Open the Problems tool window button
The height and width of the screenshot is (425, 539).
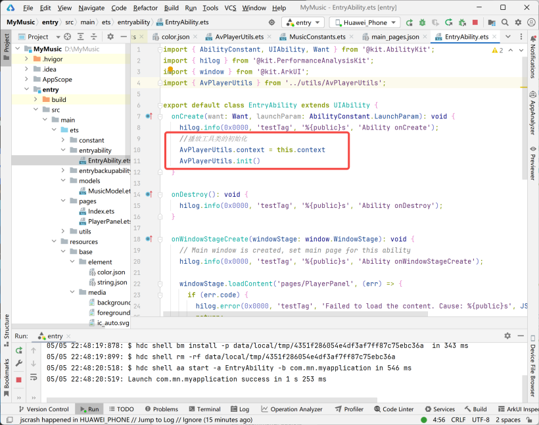(x=162, y=409)
